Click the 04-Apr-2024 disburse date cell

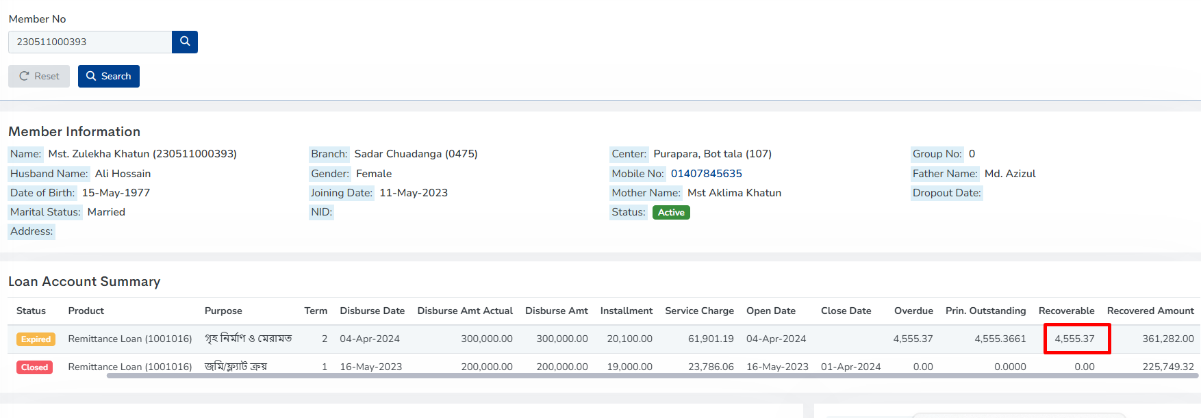point(370,339)
